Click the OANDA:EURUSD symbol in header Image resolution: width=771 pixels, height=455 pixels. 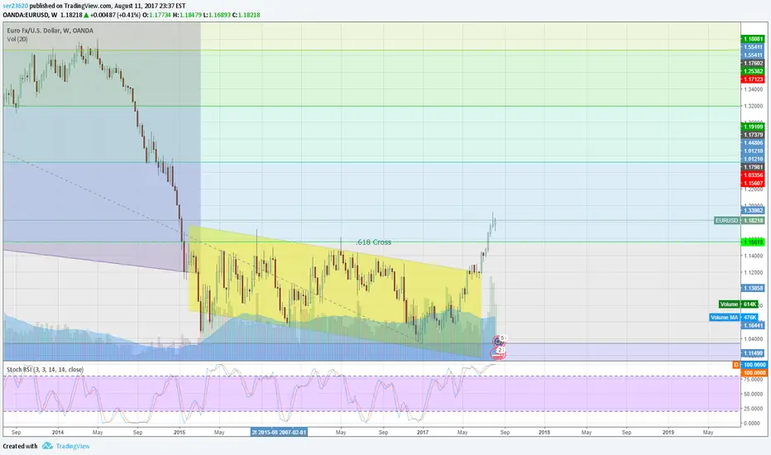[x=25, y=15]
